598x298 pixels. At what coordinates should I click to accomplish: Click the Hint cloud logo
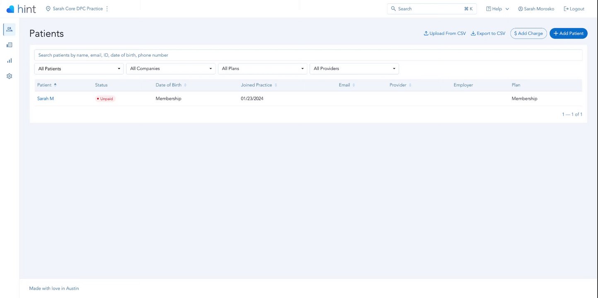pyautogui.click(x=10, y=9)
